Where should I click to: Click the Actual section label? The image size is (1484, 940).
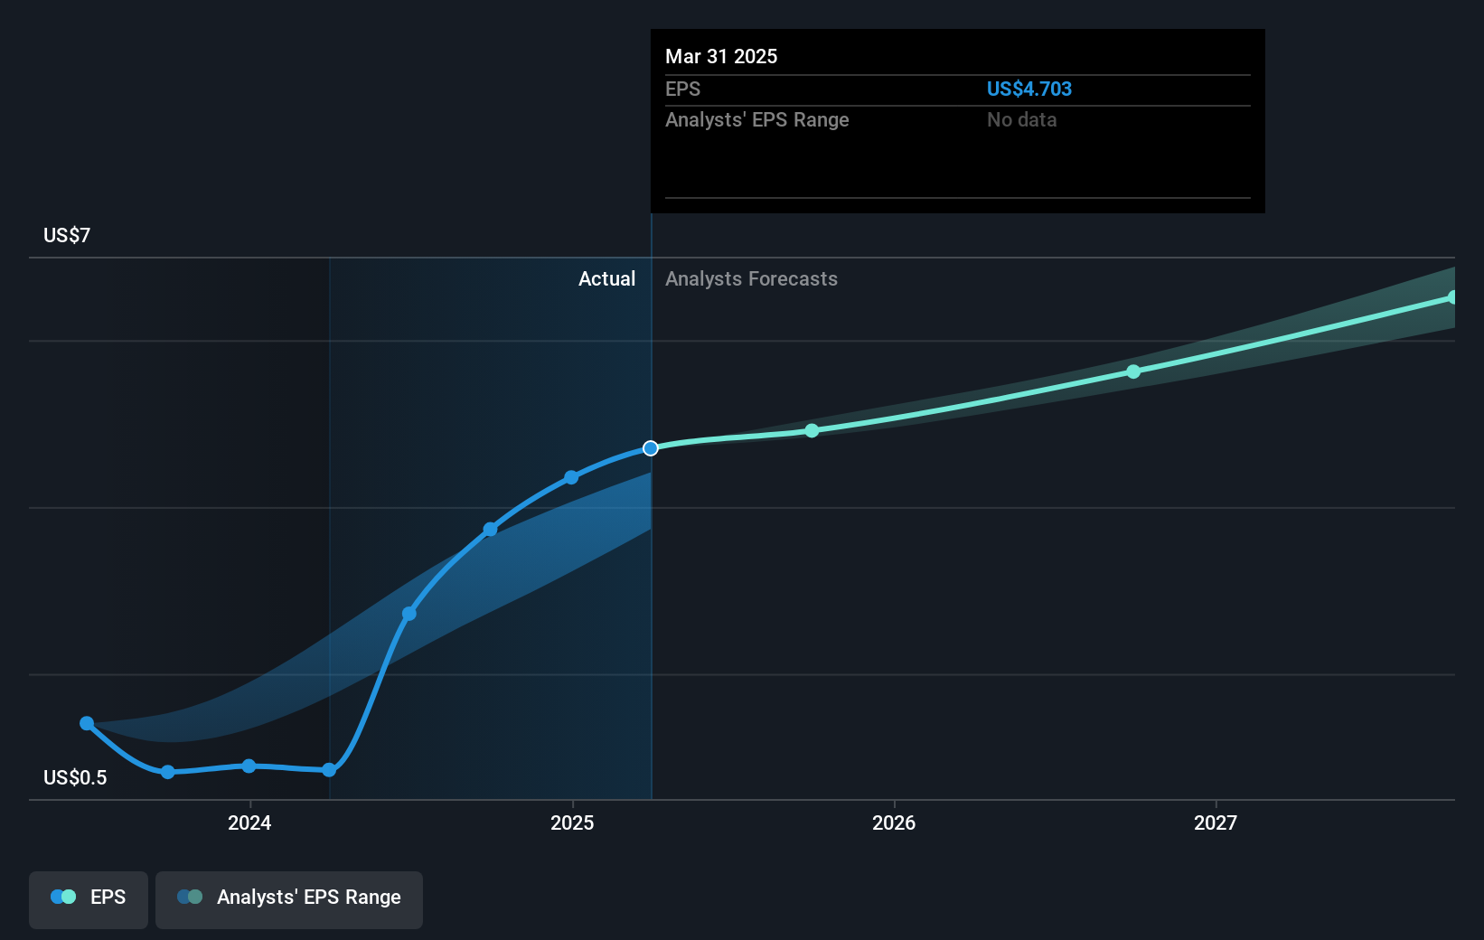click(x=606, y=278)
